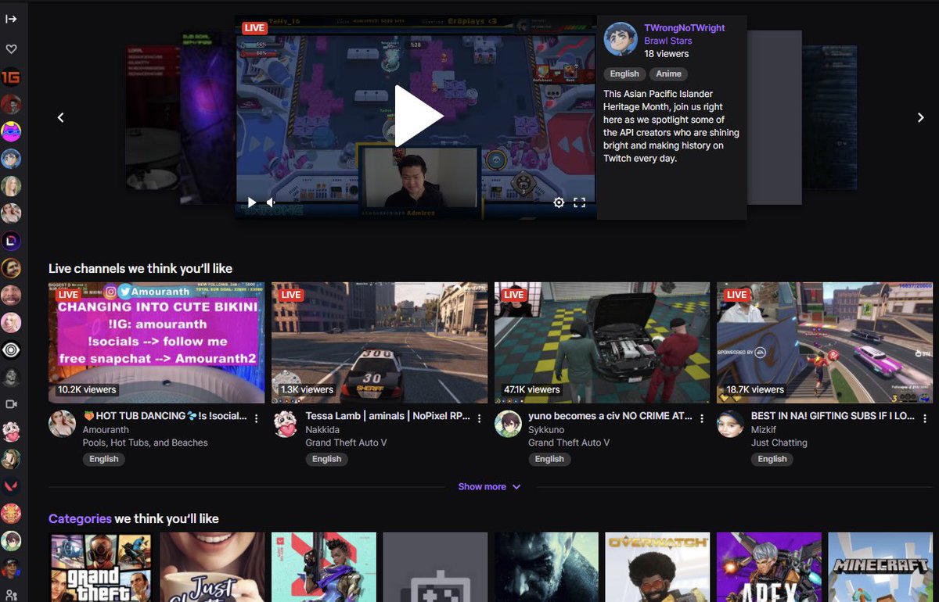
Task: Open the Tessa Lamb stream title
Action: 388,417
